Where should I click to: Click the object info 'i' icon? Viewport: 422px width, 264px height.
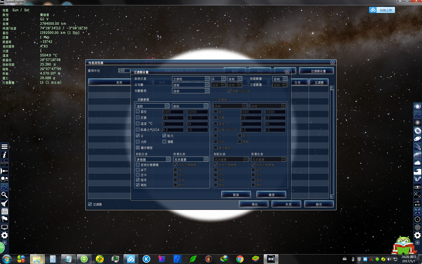tap(5, 155)
